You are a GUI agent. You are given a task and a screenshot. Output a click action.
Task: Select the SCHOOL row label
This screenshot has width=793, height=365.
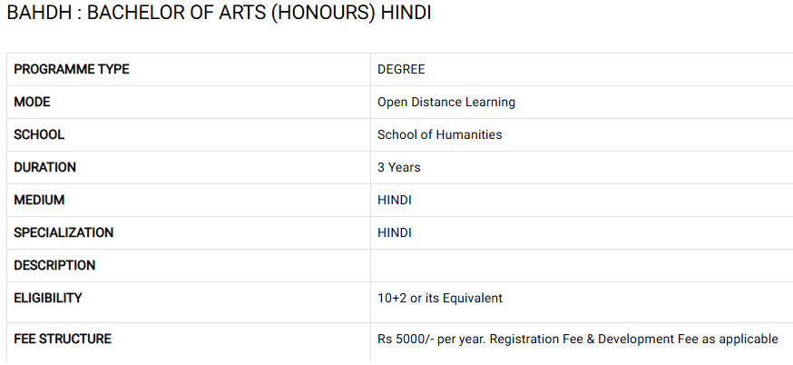[x=39, y=134]
